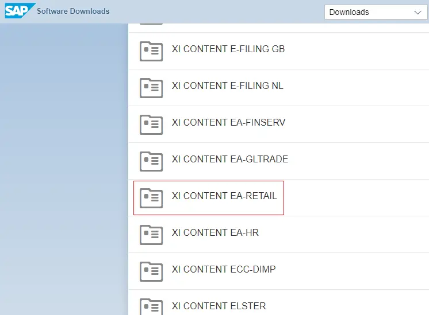Click folder icon for XI CONTENT EA-GLTRADE
The width and height of the screenshot is (429, 315).
151,161
